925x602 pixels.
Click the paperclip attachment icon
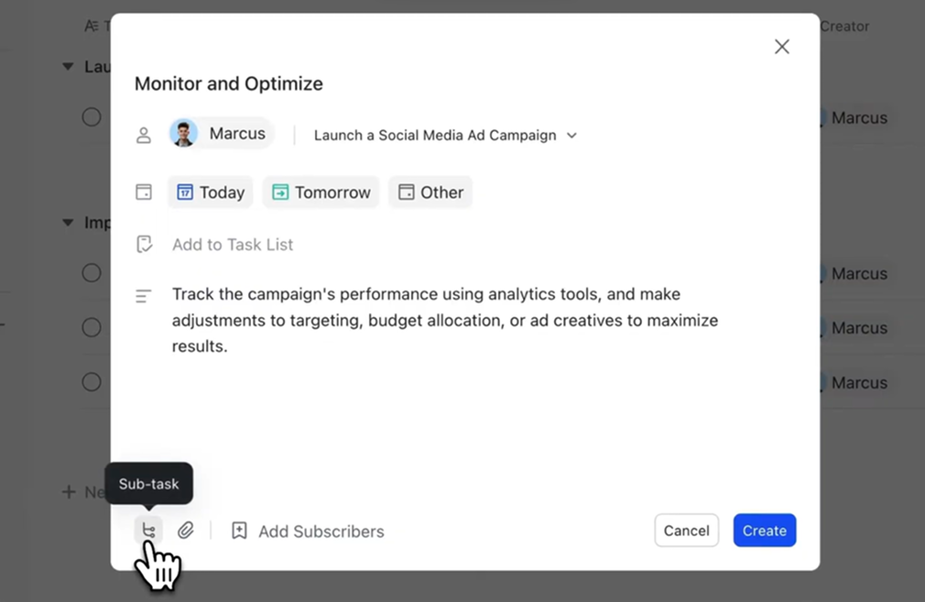(x=186, y=531)
